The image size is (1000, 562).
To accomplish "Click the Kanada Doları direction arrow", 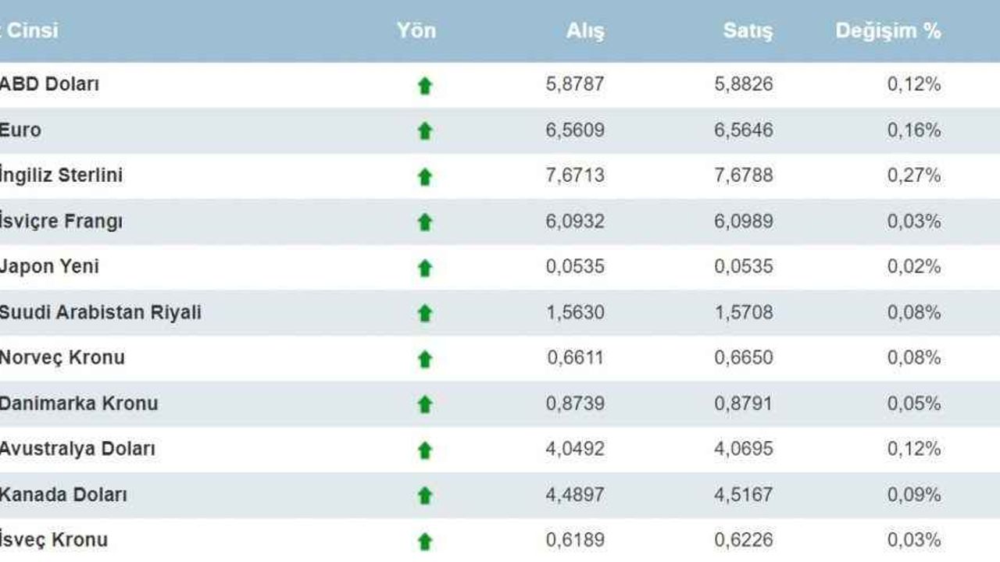I will click(x=425, y=496).
